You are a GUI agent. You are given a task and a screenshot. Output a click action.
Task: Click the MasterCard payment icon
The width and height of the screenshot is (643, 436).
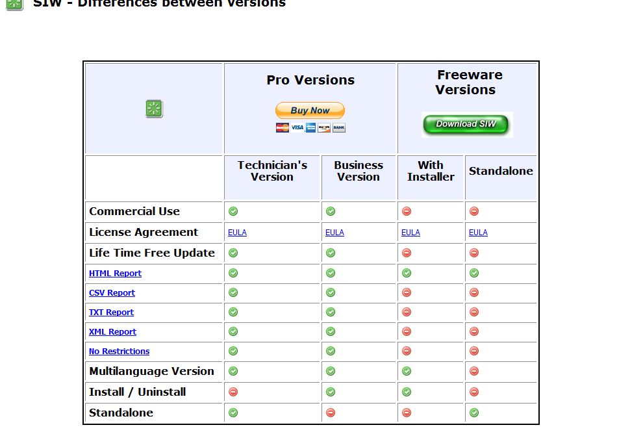point(282,127)
